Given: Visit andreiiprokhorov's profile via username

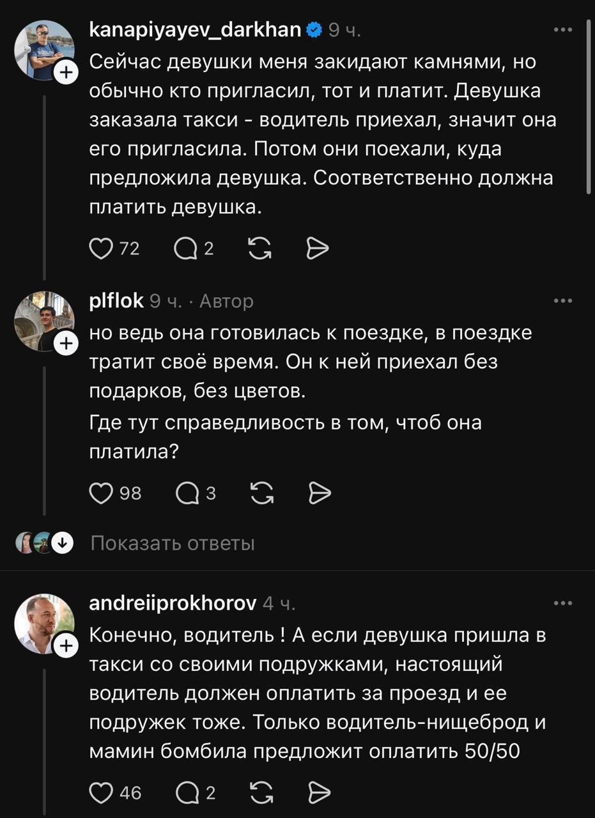Looking at the screenshot, I should click(x=173, y=603).
